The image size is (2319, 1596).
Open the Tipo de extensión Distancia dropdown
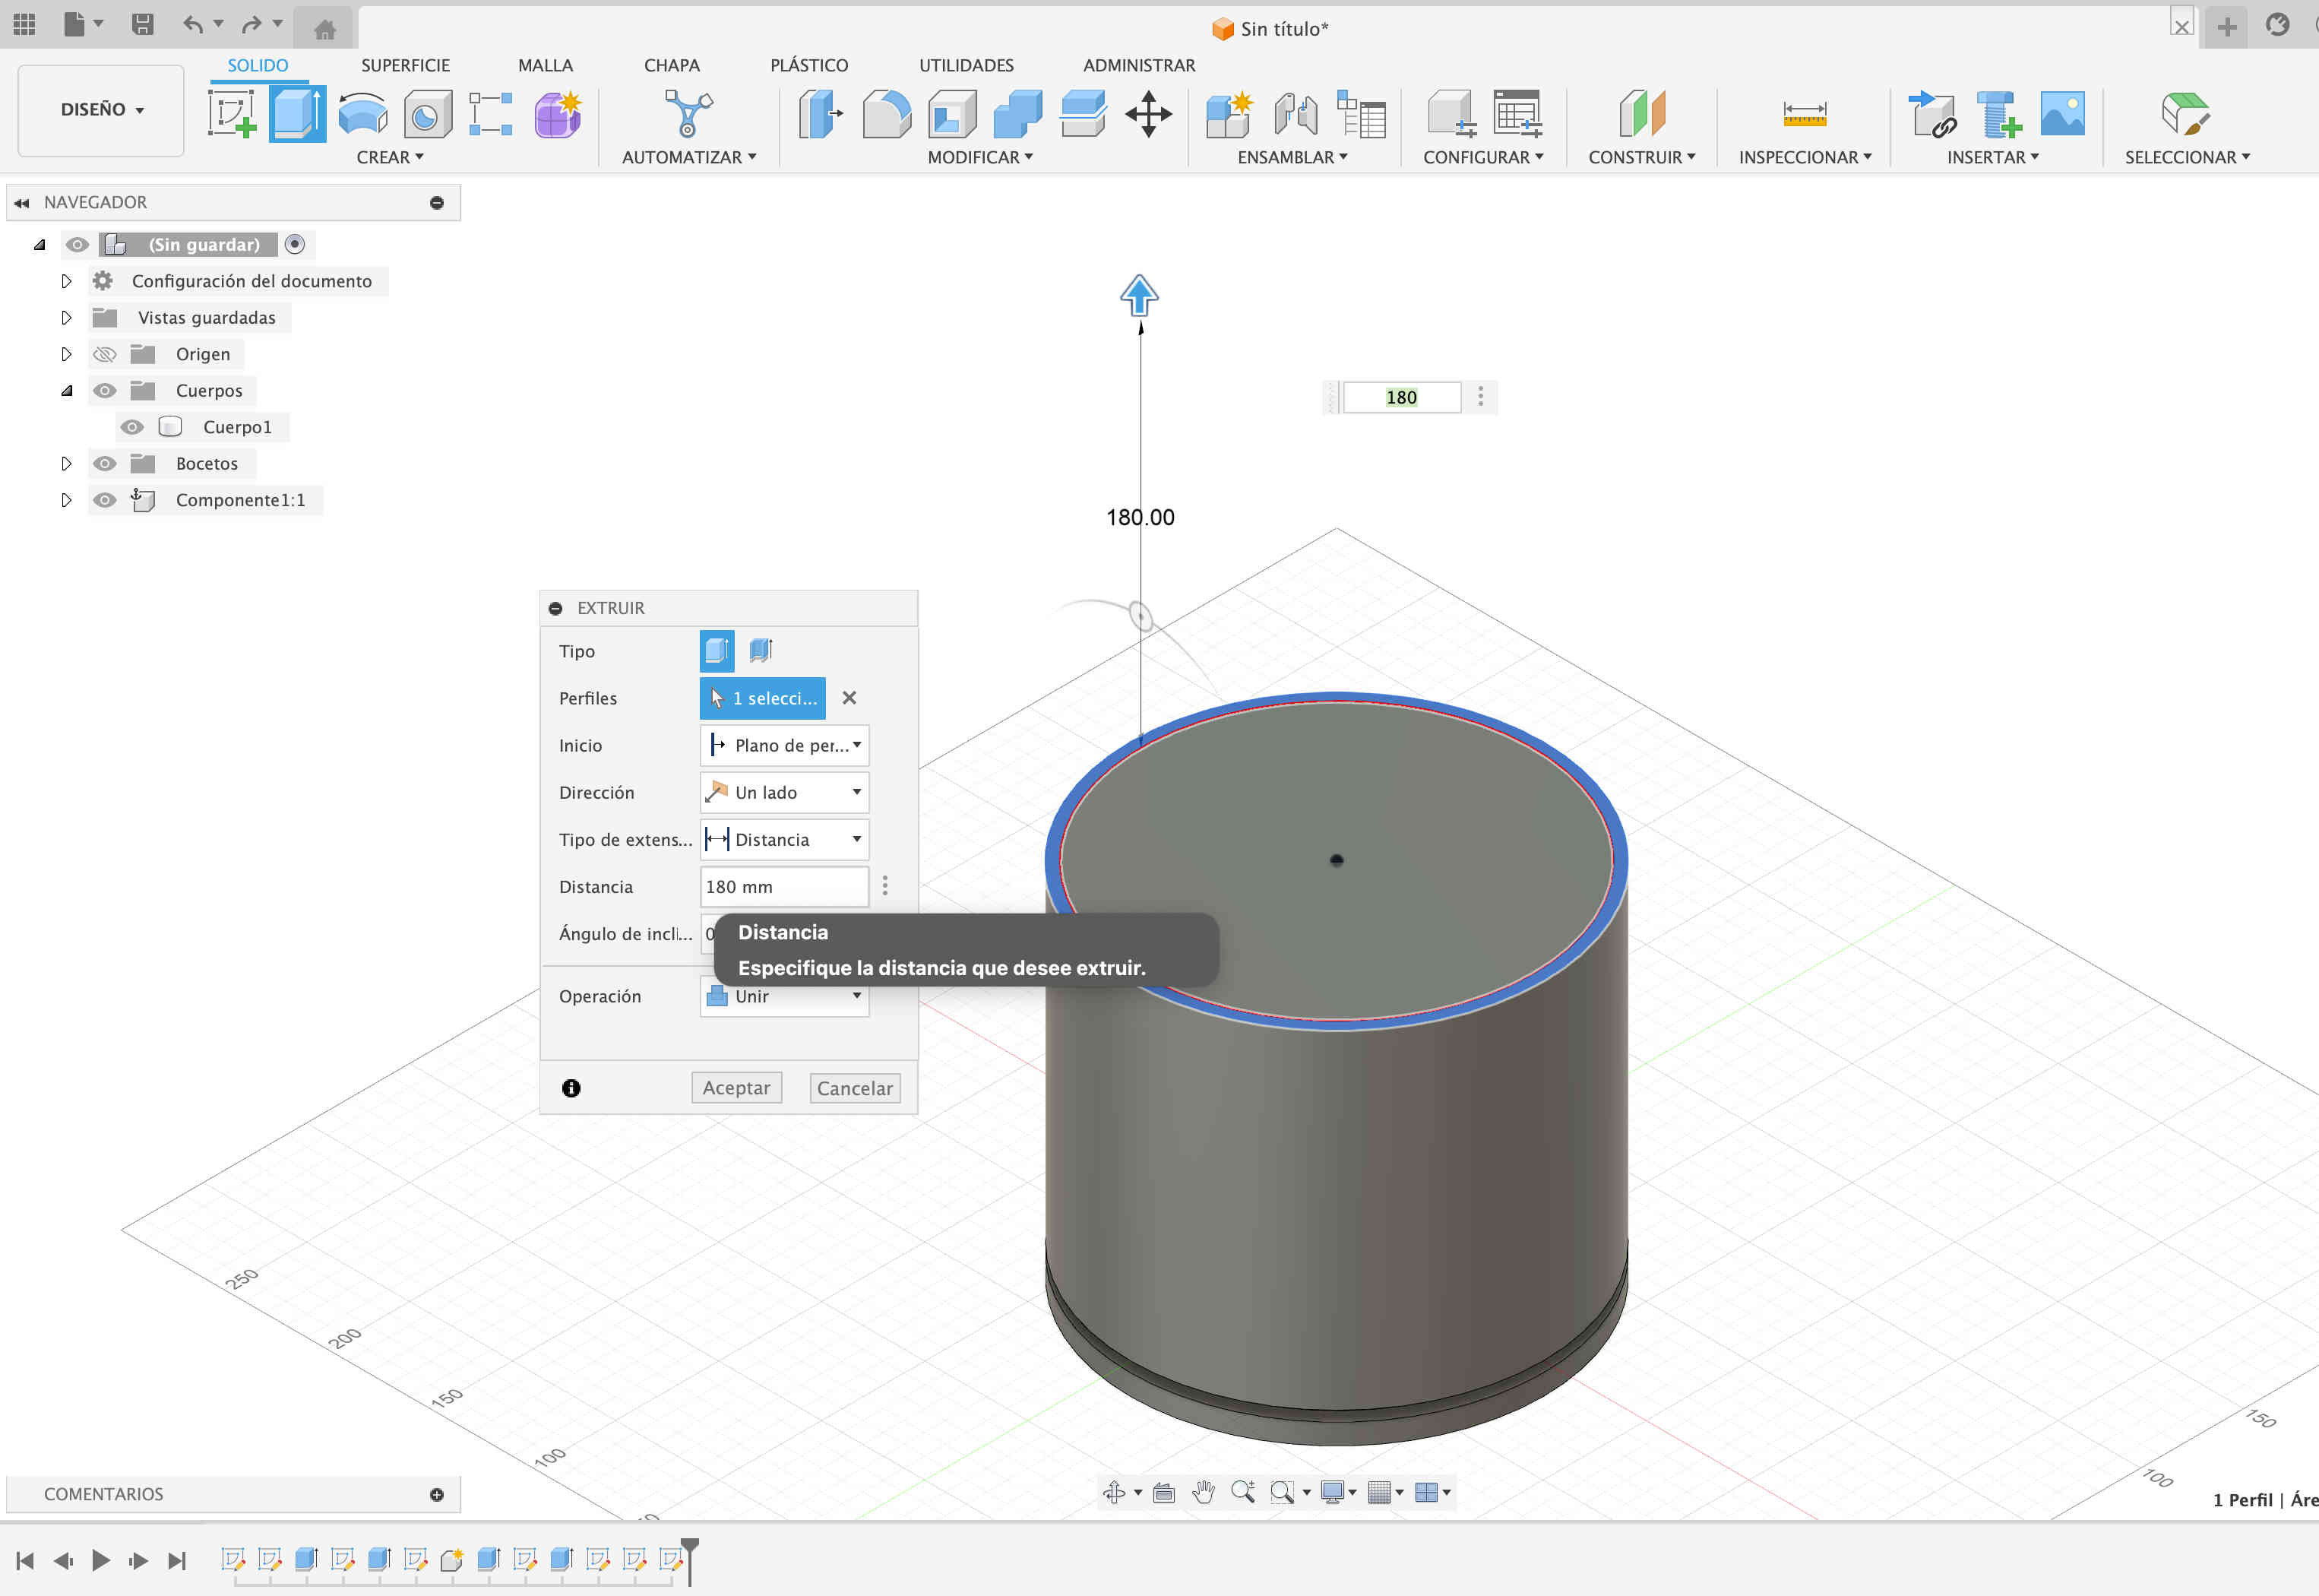tap(785, 839)
